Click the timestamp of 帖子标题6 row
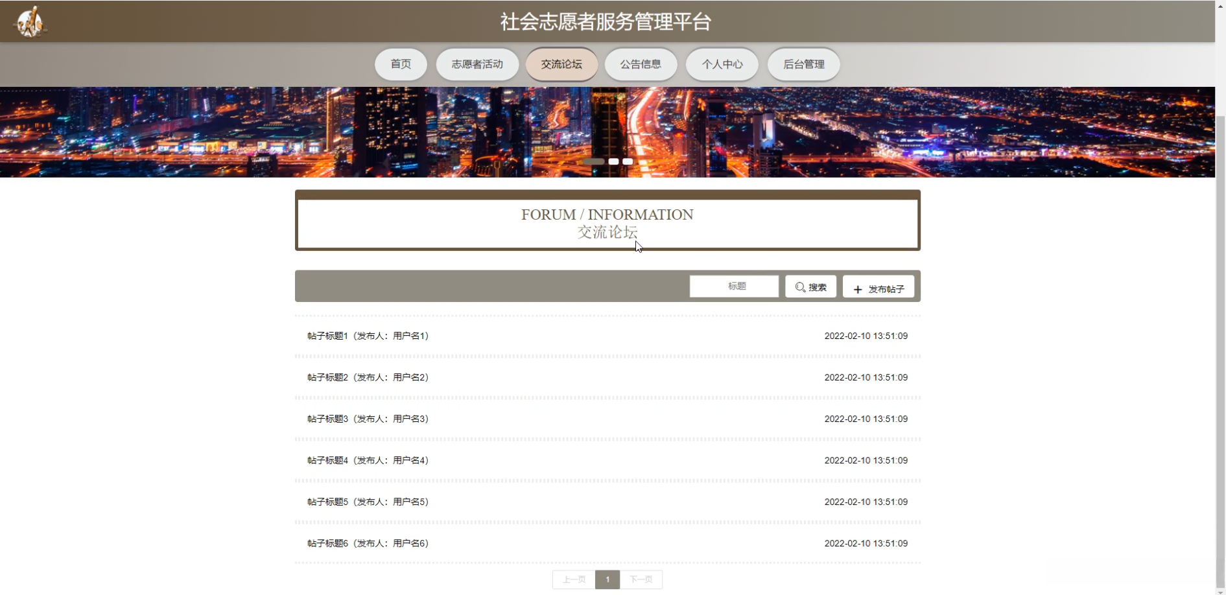1226x595 pixels. (866, 543)
